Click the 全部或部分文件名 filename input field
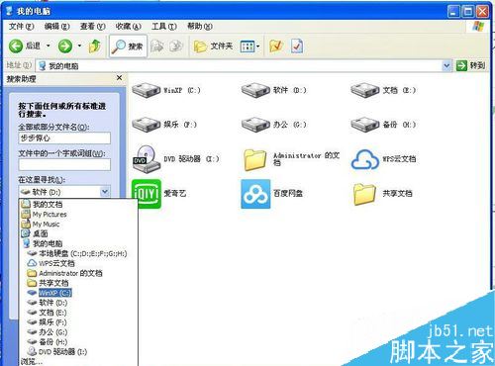This screenshot has height=366, width=495. click(64, 138)
